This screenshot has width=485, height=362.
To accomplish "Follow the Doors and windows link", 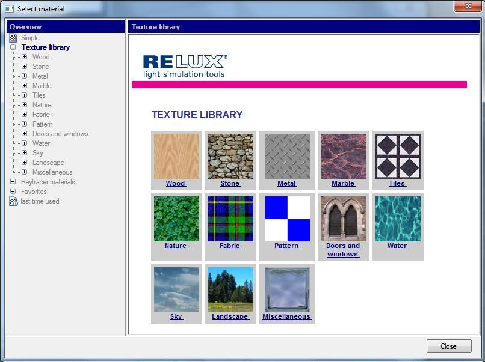I will tap(344, 250).
